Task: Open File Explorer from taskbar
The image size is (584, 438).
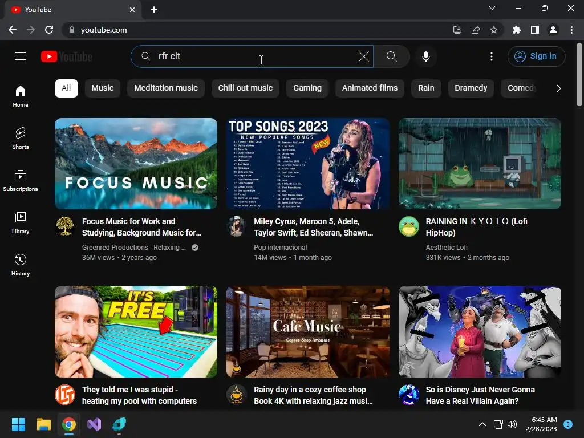Action: pyautogui.click(x=43, y=424)
